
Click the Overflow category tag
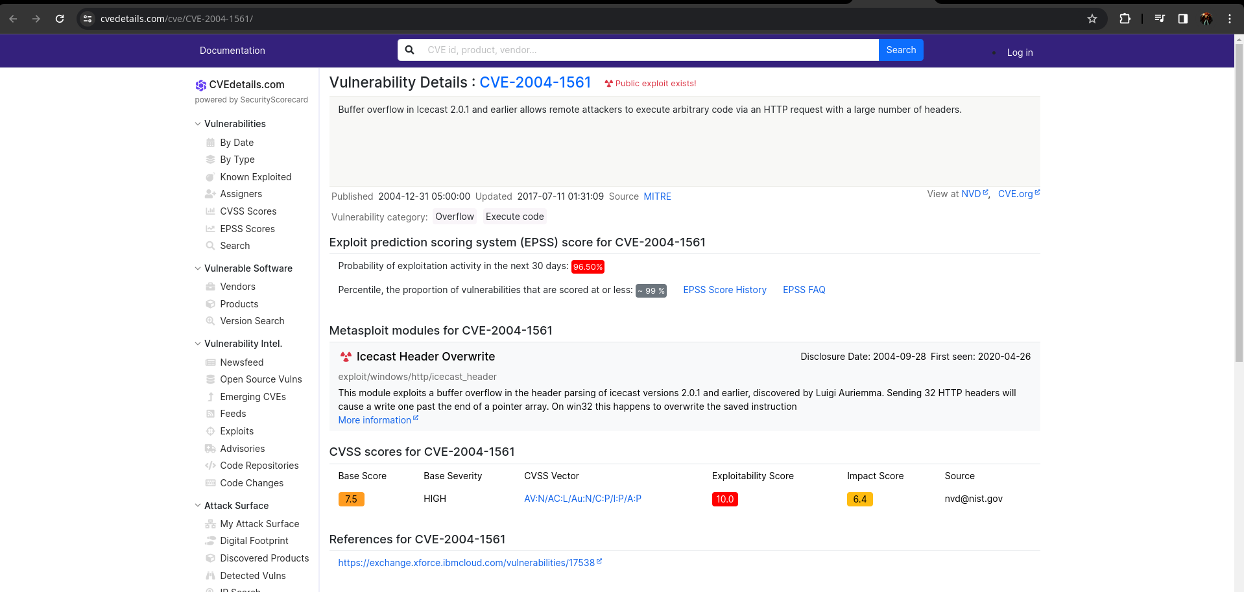click(x=455, y=217)
